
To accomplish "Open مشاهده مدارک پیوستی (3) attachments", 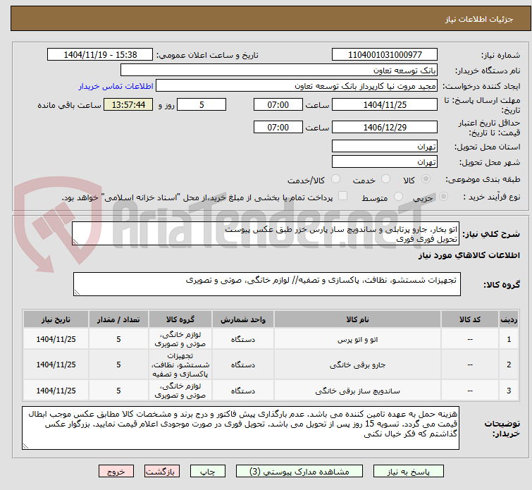I will [x=299, y=472].
